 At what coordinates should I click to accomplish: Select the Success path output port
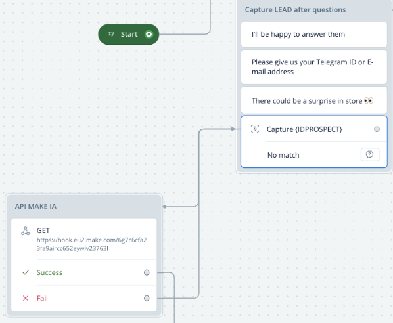147,272
